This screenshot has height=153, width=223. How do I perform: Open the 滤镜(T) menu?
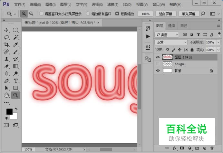(113, 5)
